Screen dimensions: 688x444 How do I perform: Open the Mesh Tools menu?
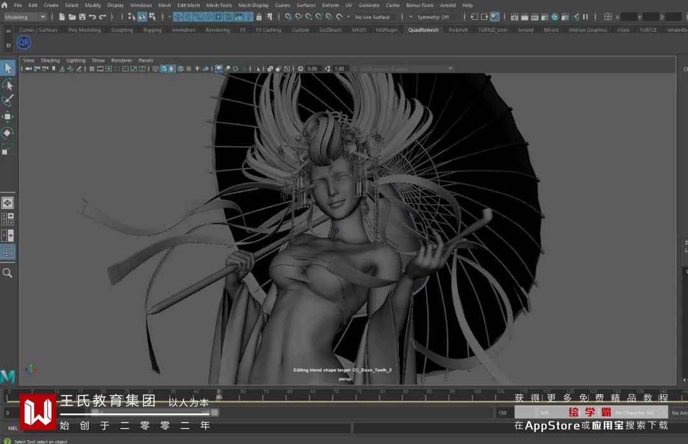[219, 5]
